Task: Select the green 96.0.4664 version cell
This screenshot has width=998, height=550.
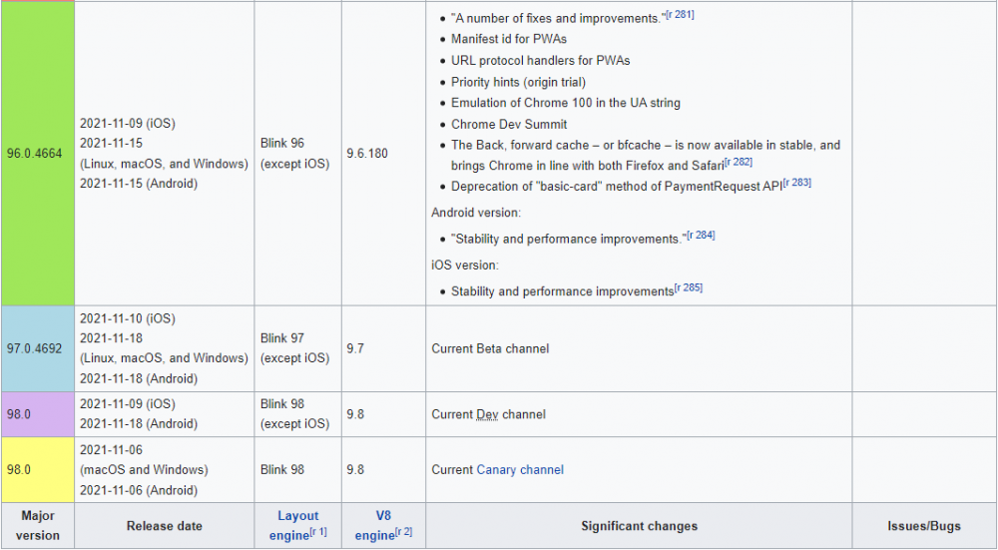Action: (37, 154)
